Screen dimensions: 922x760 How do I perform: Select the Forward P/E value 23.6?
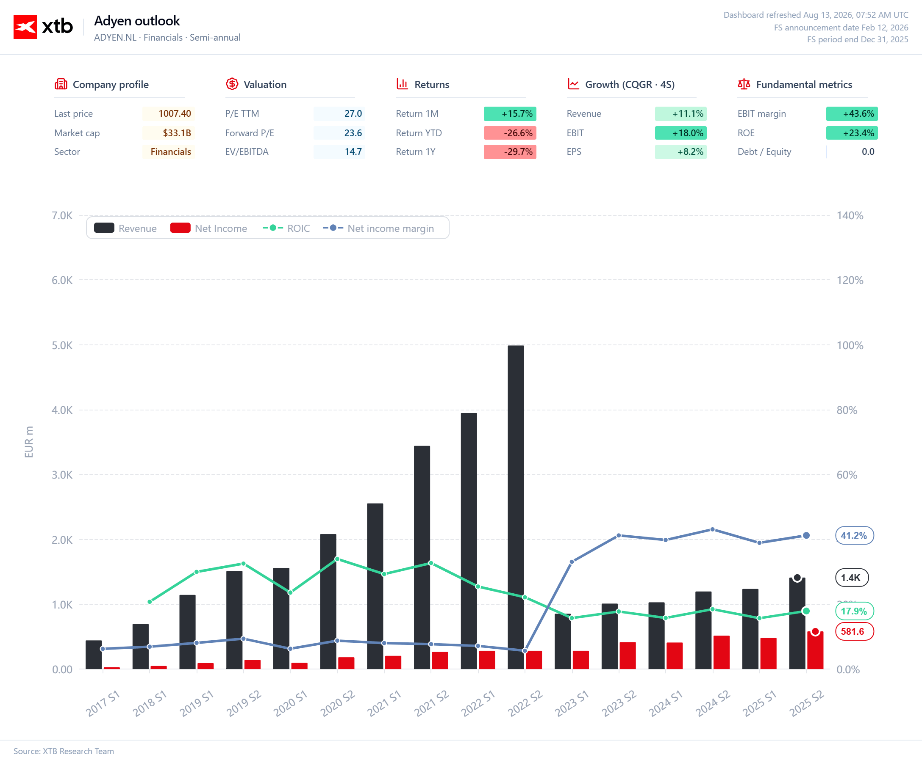[x=339, y=133]
